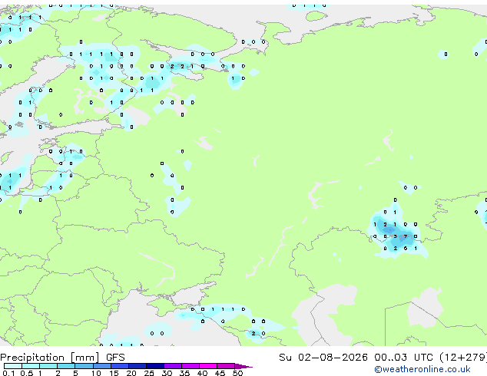
Task: Click the '0.5' legend scale label
Action: click(27, 373)
